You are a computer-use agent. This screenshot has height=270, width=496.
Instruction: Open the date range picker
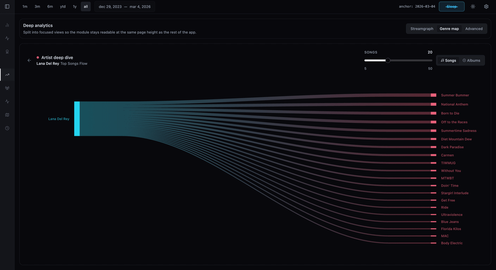point(124,6)
